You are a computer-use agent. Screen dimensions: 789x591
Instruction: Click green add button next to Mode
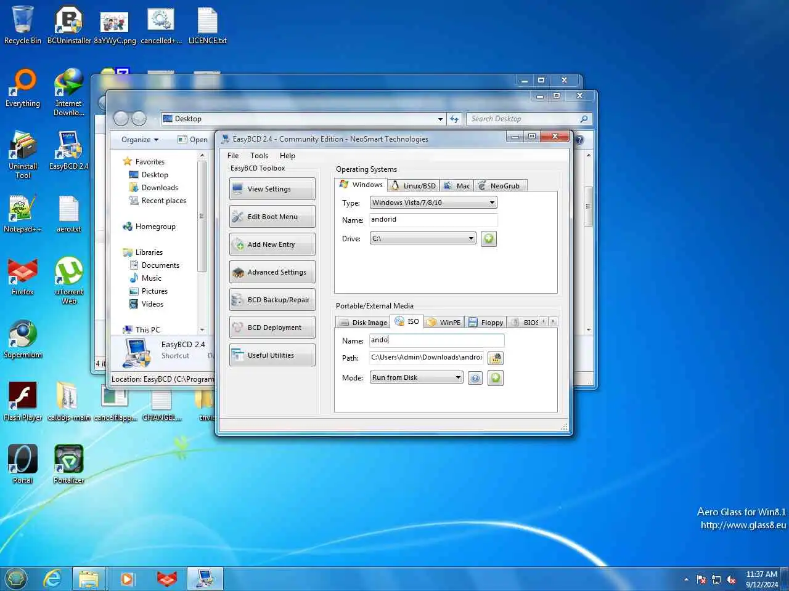point(496,378)
